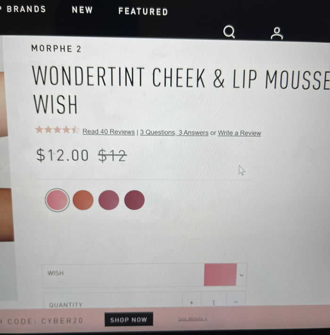
Task: Open 3 Questions, 3 Answers link
Action: [174, 132]
